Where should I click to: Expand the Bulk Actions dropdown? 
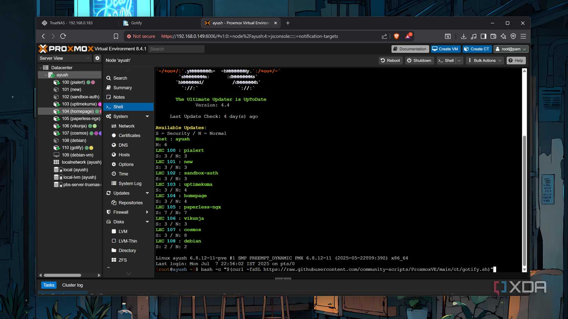click(x=484, y=60)
